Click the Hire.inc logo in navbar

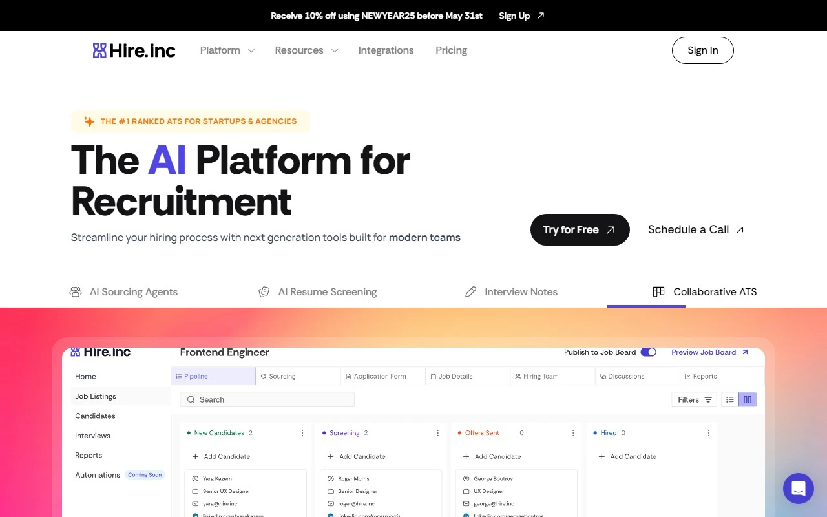click(134, 50)
